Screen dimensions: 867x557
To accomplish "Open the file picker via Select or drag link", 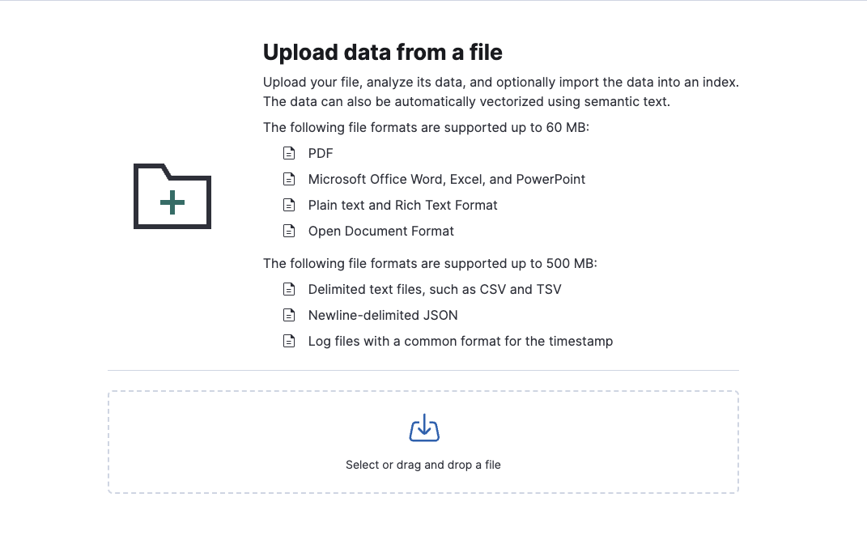I will [x=423, y=465].
